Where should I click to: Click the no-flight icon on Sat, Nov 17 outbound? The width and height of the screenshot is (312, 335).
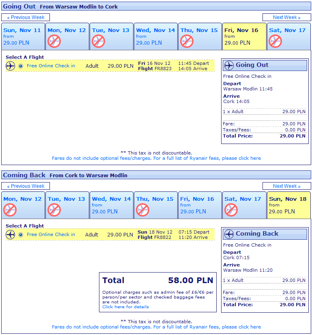(275, 41)
